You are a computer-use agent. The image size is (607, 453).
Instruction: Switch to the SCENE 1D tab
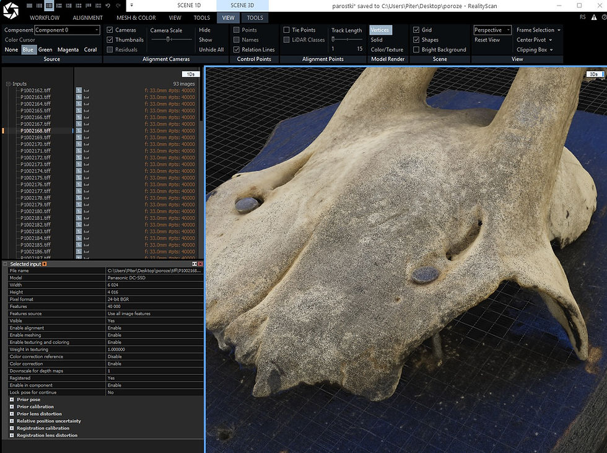click(189, 6)
